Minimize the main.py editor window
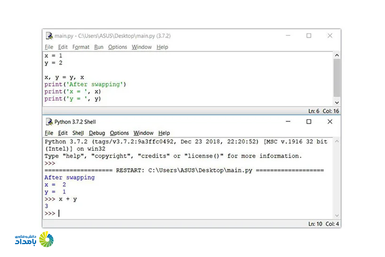The image size is (385, 257). (288, 36)
